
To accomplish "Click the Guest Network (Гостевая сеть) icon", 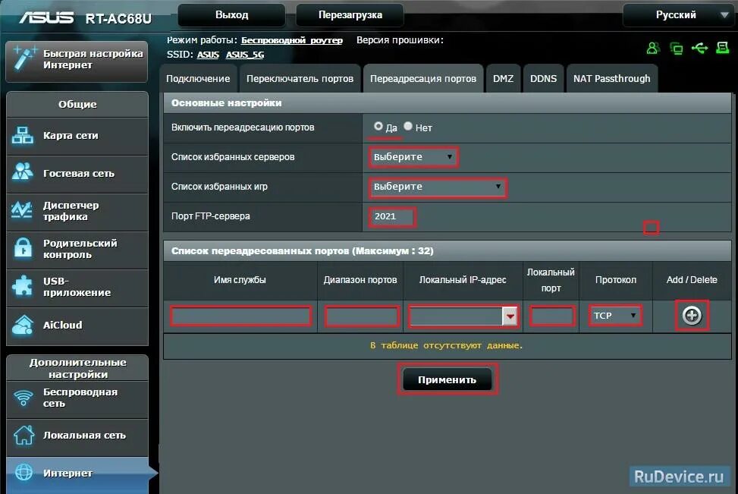I will [x=22, y=172].
